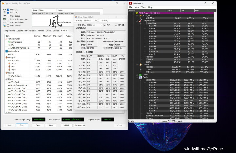Click the Stress CPU chip icon in AIDA64

click(4, 10)
